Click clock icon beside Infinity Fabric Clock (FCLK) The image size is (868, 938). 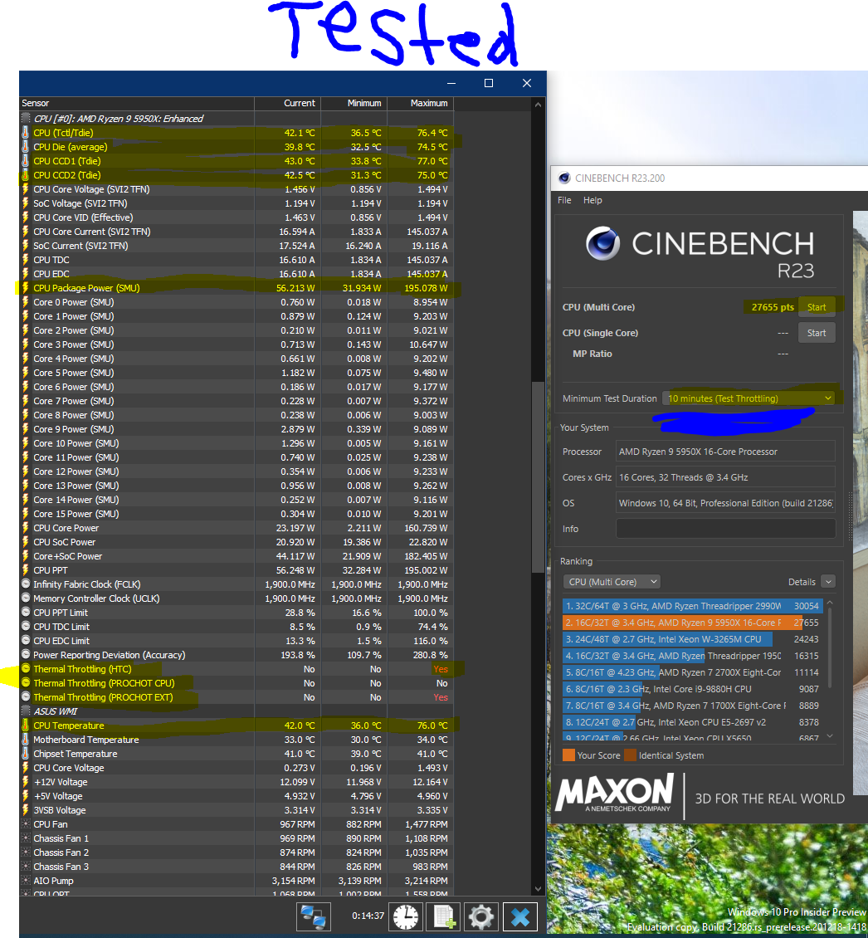[x=25, y=584]
